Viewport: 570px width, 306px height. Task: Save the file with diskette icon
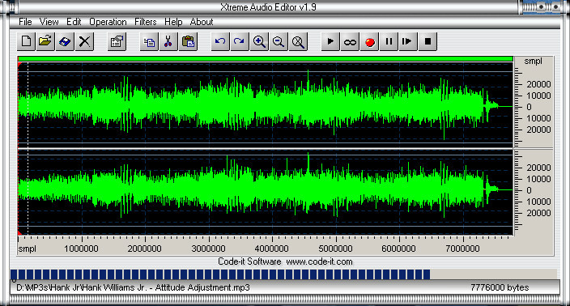coord(65,41)
